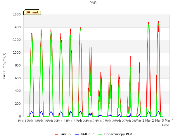Click the 0 y-axis tick label

20,116
